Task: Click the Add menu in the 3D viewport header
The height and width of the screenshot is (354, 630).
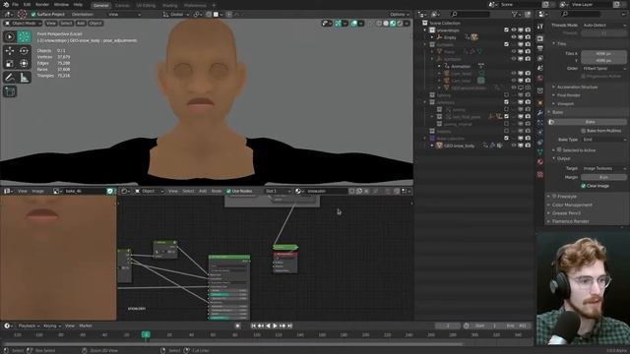Action: pos(81,24)
